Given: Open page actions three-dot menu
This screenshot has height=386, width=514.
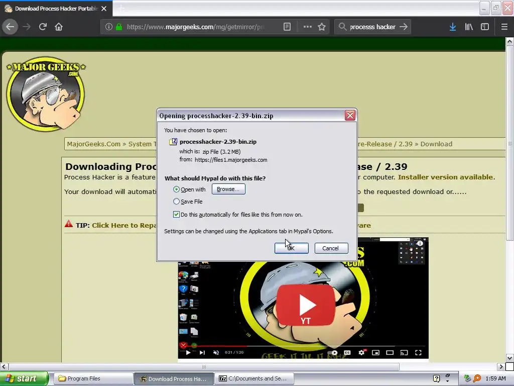Looking at the screenshot, I should 308,27.
